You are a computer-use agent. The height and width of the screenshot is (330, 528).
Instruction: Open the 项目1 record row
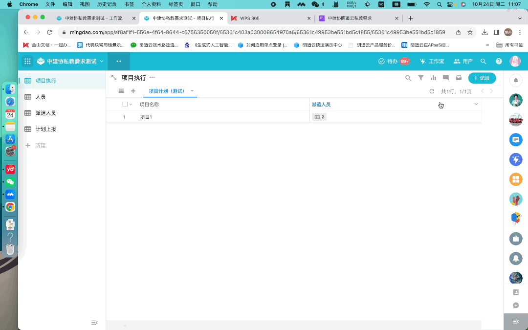pyautogui.click(x=146, y=117)
